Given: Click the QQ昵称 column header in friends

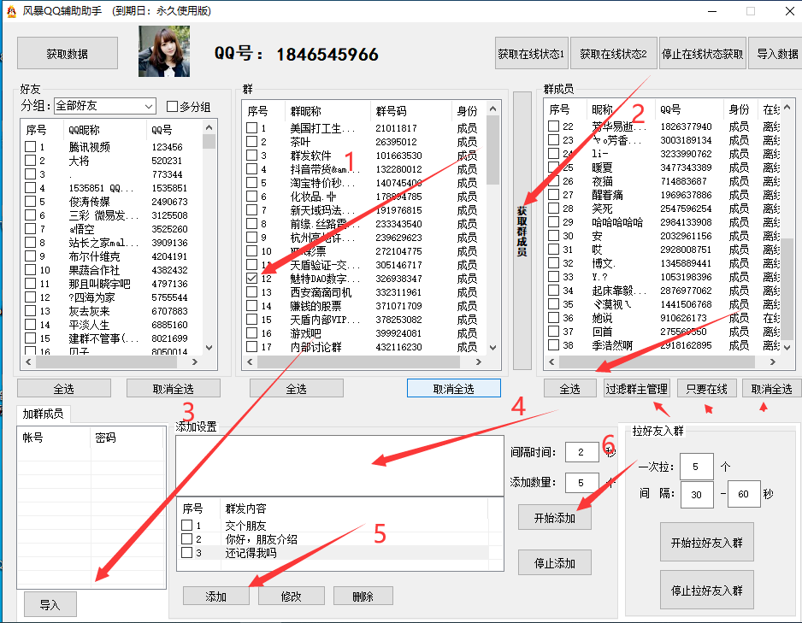Looking at the screenshot, I should tap(105, 130).
